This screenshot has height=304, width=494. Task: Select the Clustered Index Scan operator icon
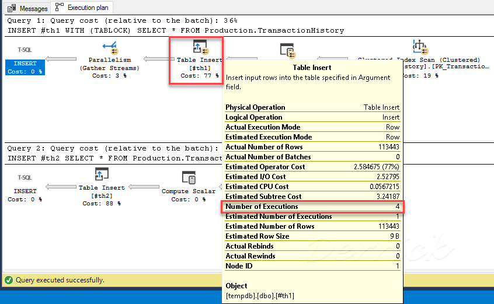[x=420, y=47]
